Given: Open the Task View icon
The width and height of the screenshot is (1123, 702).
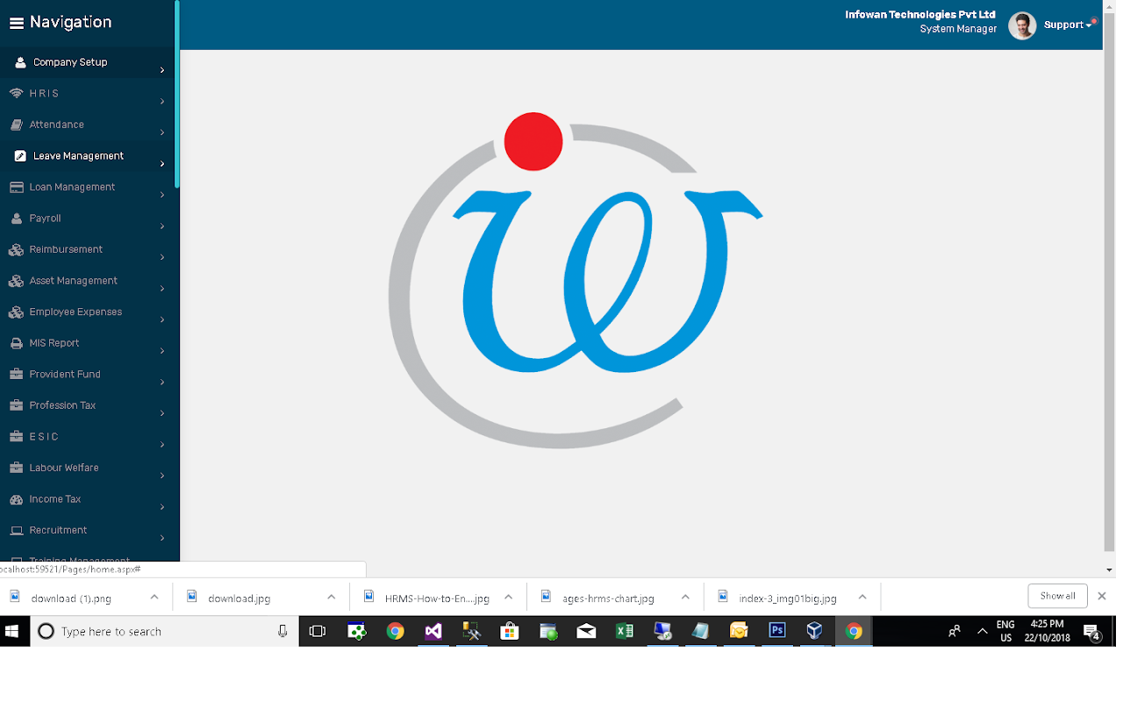Looking at the screenshot, I should pyautogui.click(x=318, y=631).
